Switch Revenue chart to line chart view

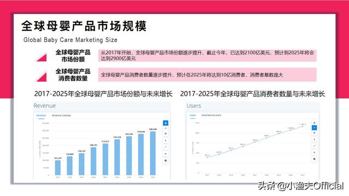pyautogui.click(x=166, y=128)
